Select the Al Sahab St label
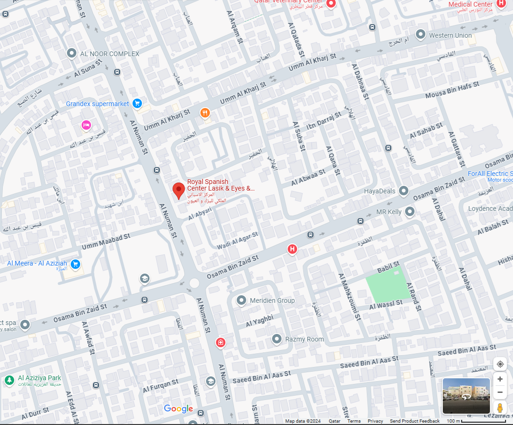Screen dimensions: 513x425 (426, 130)
